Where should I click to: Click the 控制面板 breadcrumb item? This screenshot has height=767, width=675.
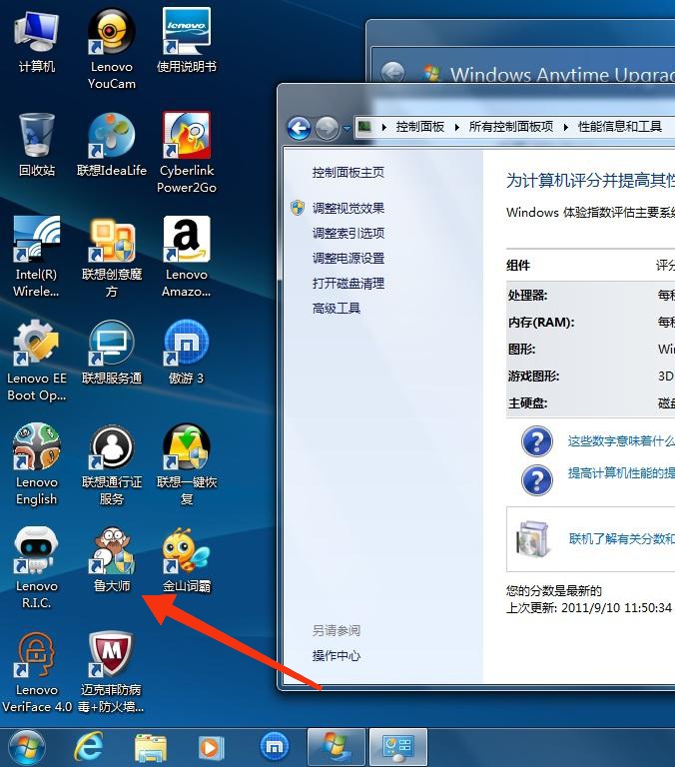(x=420, y=127)
